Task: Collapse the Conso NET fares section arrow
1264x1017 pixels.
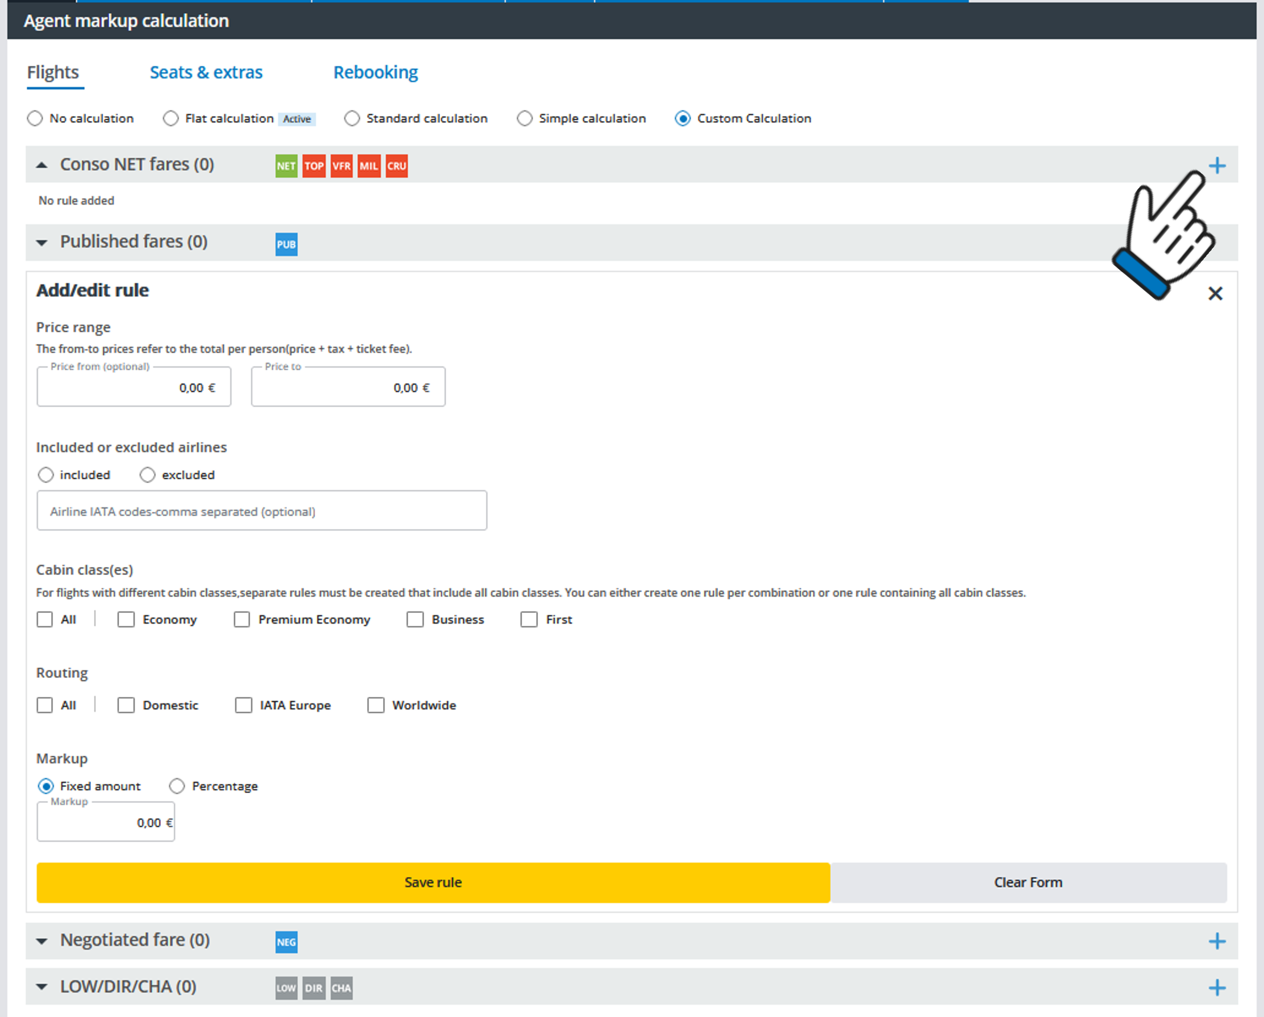Action: (x=42, y=165)
